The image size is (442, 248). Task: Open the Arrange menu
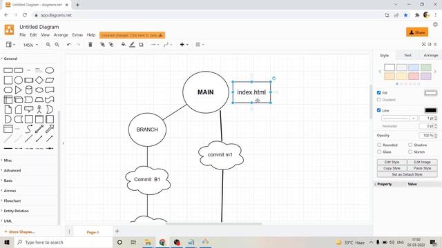click(61, 35)
